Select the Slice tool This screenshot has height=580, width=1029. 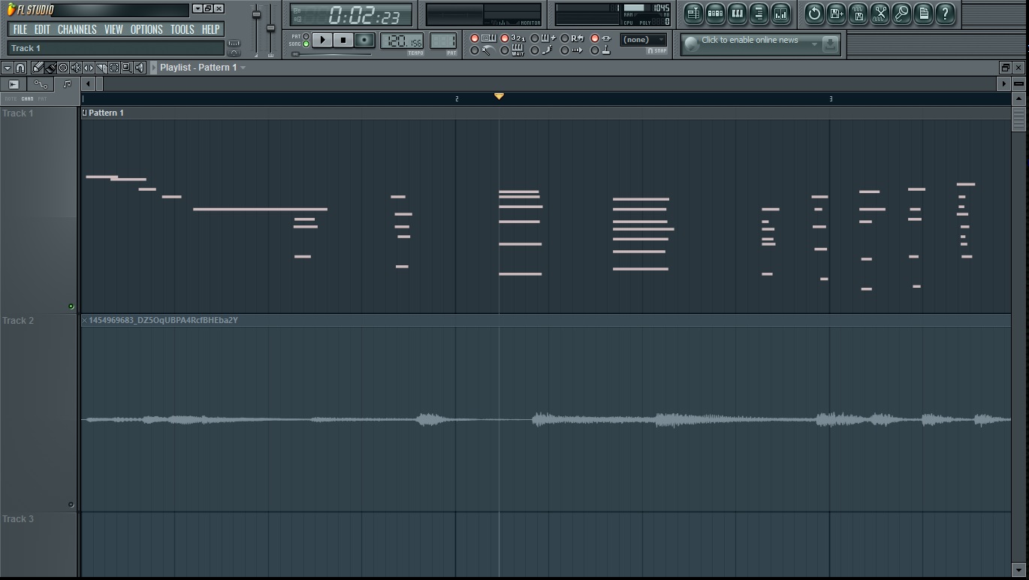[101, 68]
